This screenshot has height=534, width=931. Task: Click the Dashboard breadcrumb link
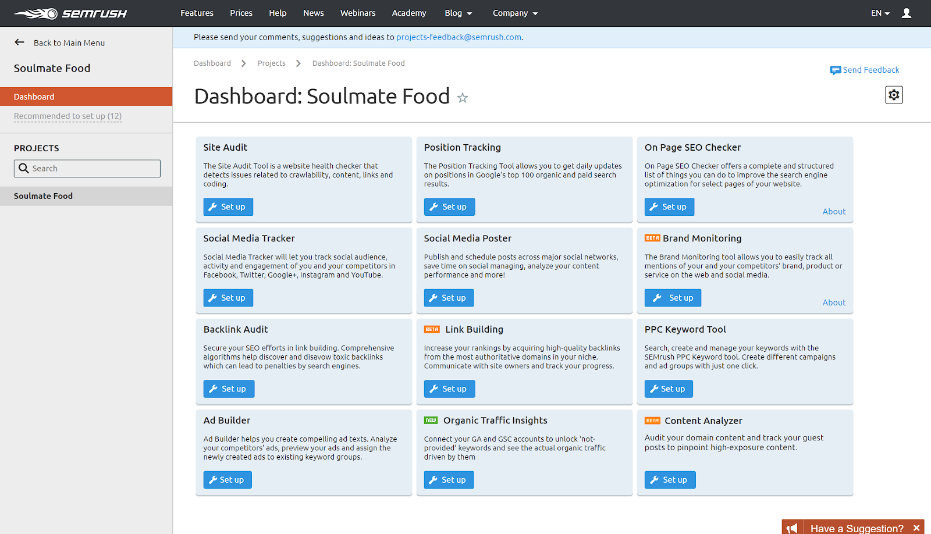pyautogui.click(x=212, y=63)
